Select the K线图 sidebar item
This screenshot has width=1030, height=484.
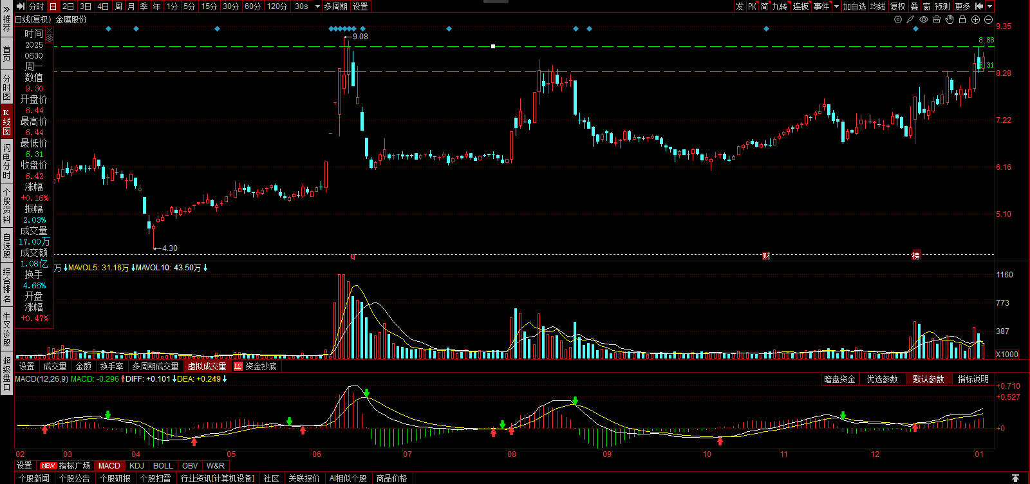(x=6, y=122)
